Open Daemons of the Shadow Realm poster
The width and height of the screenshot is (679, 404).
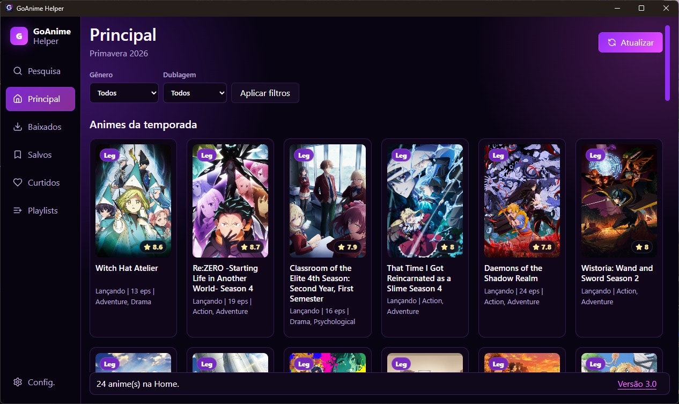pos(522,201)
